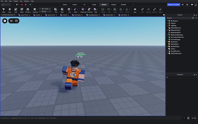
Task: Stop the playtest with the red stop button
Action: pos(22,5)
